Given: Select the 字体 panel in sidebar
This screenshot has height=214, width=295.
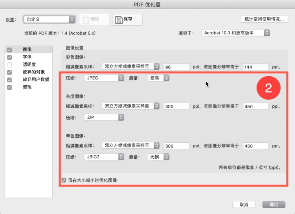Looking at the screenshot, I should (29, 57).
